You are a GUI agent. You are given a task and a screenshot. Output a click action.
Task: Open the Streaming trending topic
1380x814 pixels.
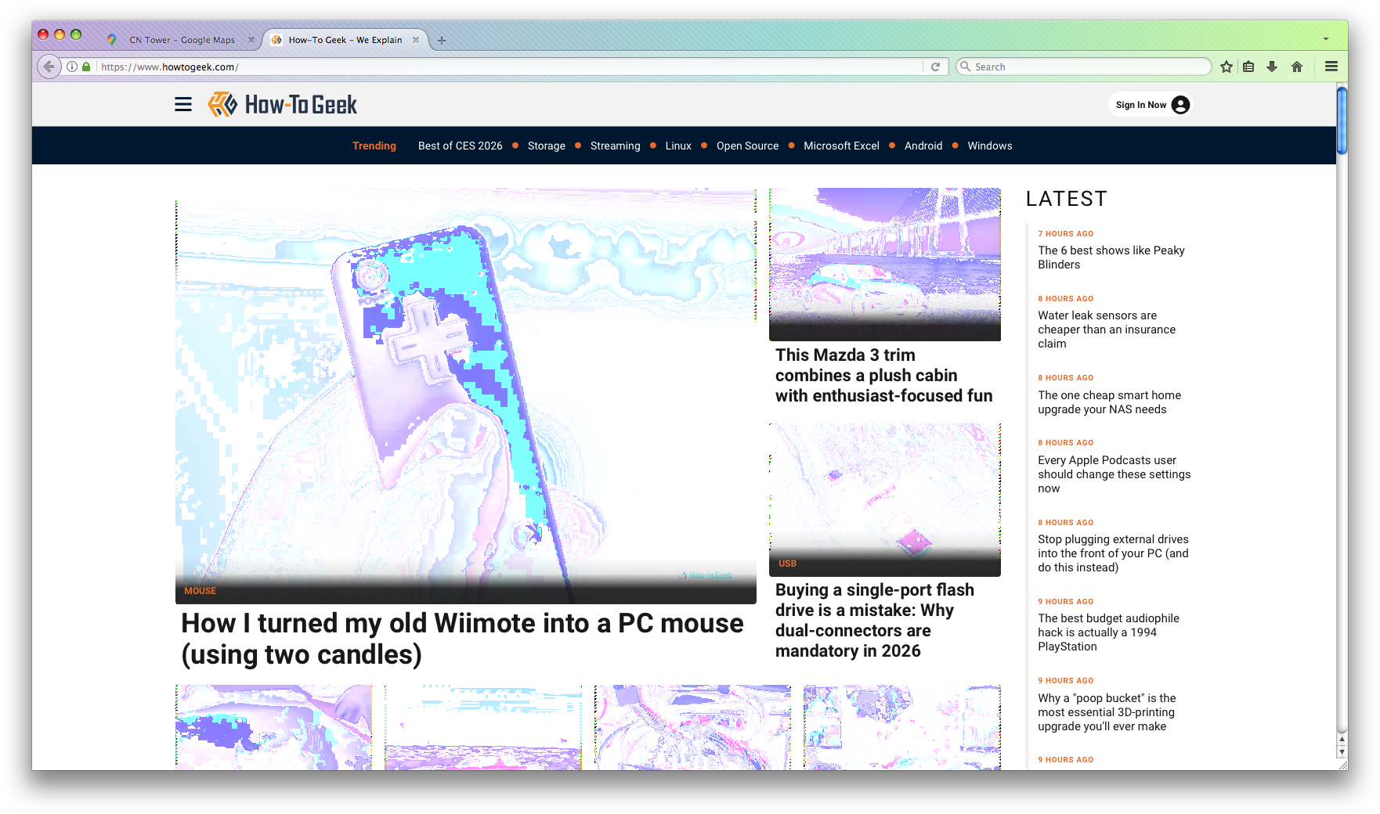coord(616,146)
